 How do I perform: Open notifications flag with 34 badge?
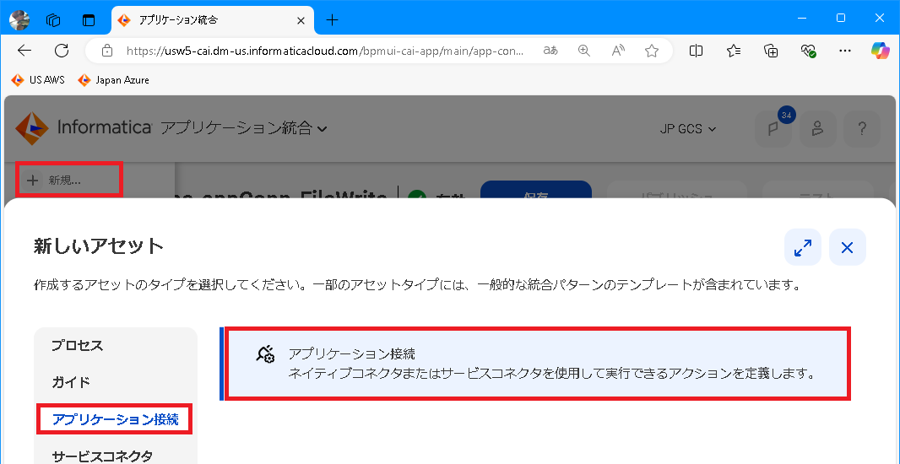tap(773, 128)
